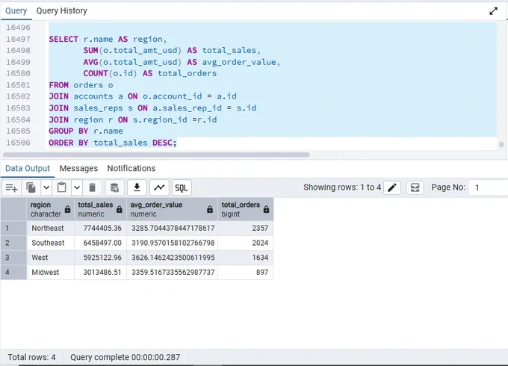Click line number 16497 in gutter
The width and height of the screenshot is (508, 366).
pos(18,39)
